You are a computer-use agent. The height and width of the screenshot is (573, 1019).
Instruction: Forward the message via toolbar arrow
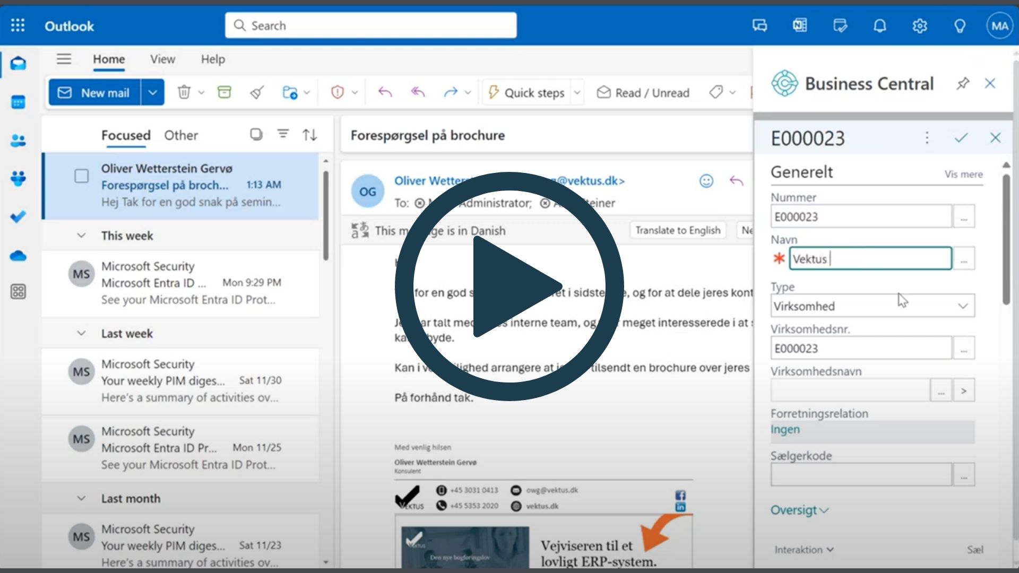(x=451, y=92)
